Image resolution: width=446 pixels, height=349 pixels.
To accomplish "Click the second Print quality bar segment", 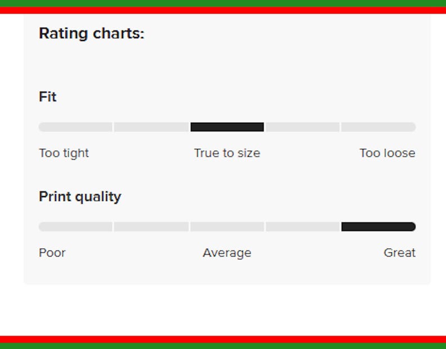I will [x=151, y=227].
